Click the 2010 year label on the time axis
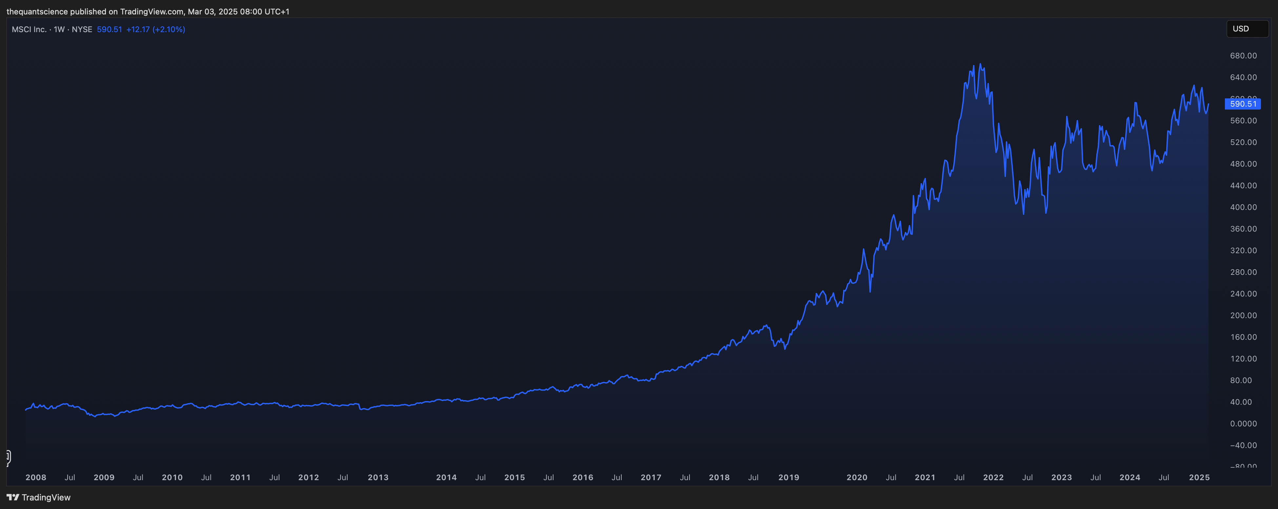This screenshot has width=1278, height=509. tap(172, 477)
